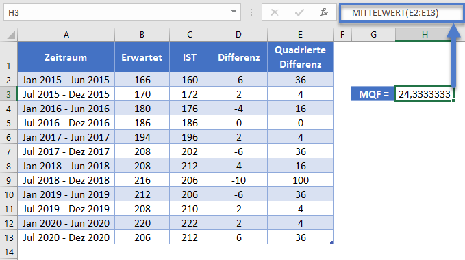Click Erwartet value 186
This screenshot has height=260, width=465.
[142, 123]
